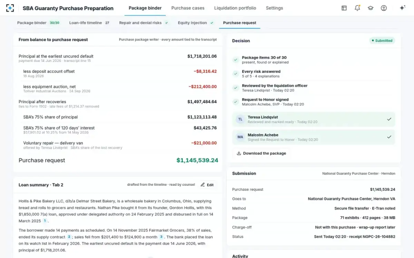The height and width of the screenshot is (258, 414).
Task: Select the Loan-life timeline tab
Action: [x=89, y=23]
